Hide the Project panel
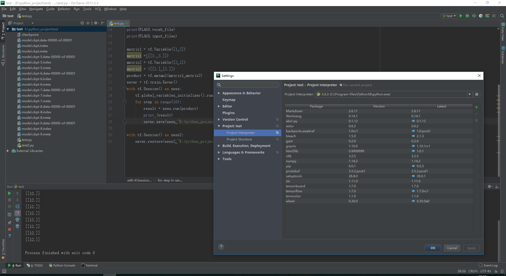The height and width of the screenshot is (276, 506). tap(103, 23)
